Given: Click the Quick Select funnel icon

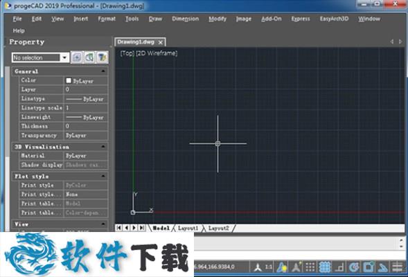Looking at the screenshot, I should (x=103, y=57).
